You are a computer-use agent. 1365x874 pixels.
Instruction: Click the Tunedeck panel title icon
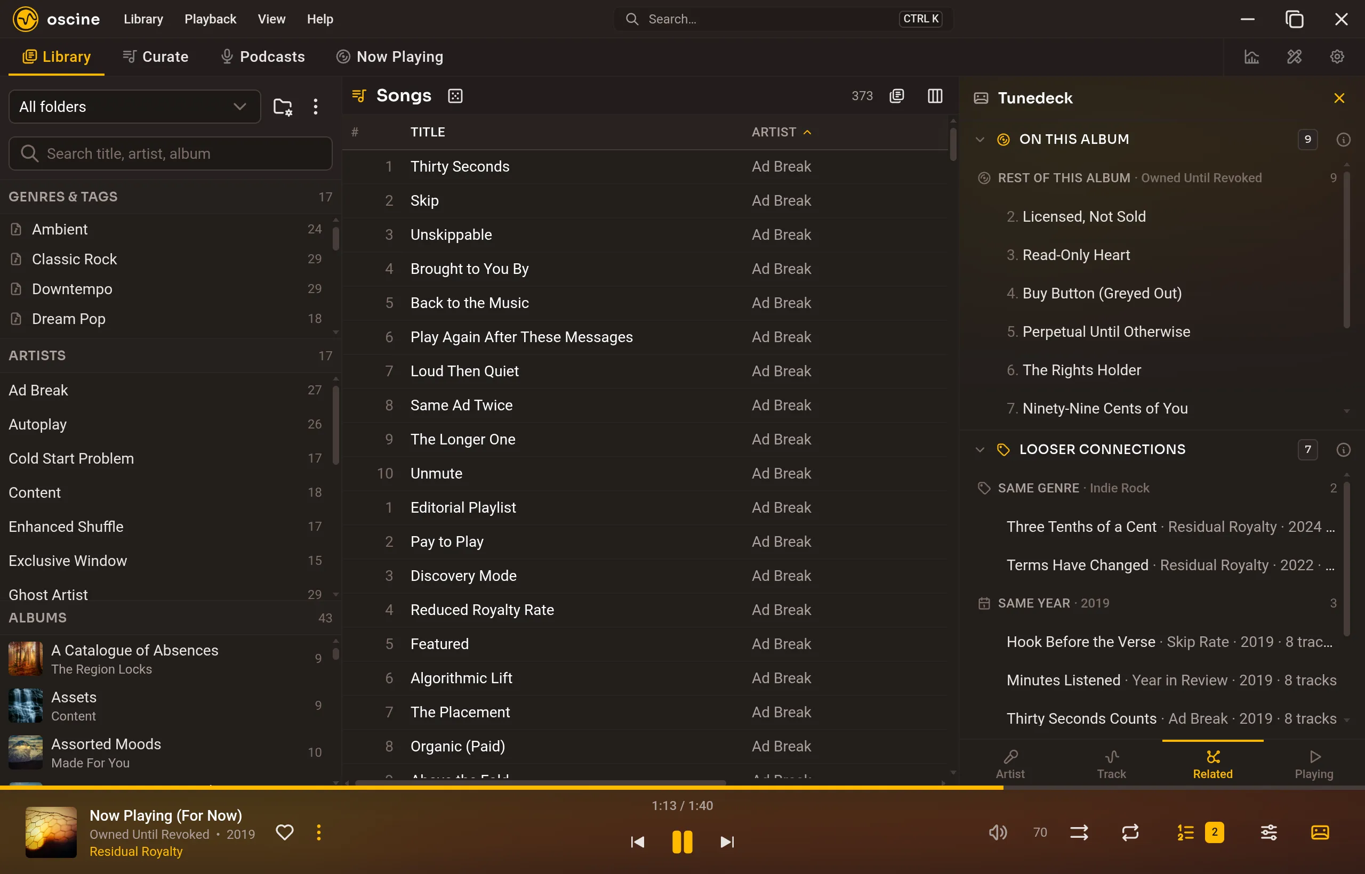click(981, 98)
